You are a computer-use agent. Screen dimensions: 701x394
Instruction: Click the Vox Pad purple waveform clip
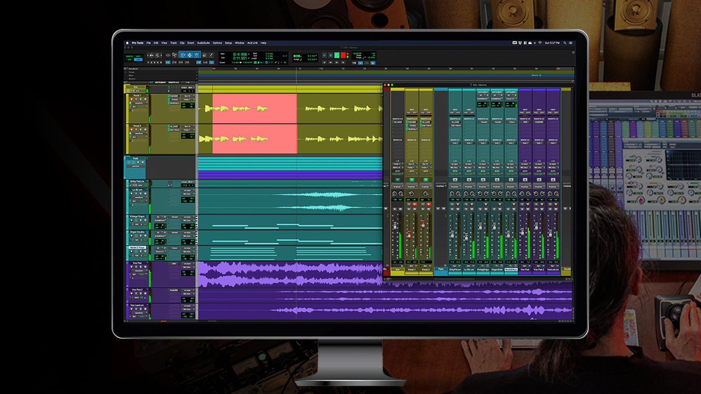tap(290, 274)
